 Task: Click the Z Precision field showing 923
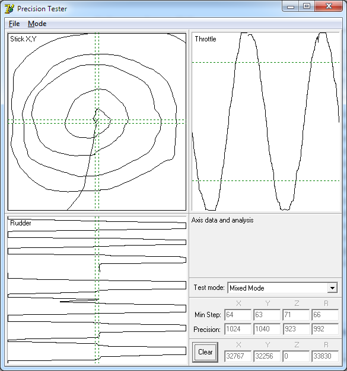[296, 329]
